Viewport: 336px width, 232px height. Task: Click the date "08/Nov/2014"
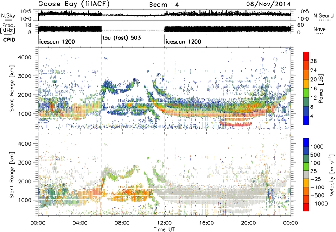pyautogui.click(x=268, y=4)
